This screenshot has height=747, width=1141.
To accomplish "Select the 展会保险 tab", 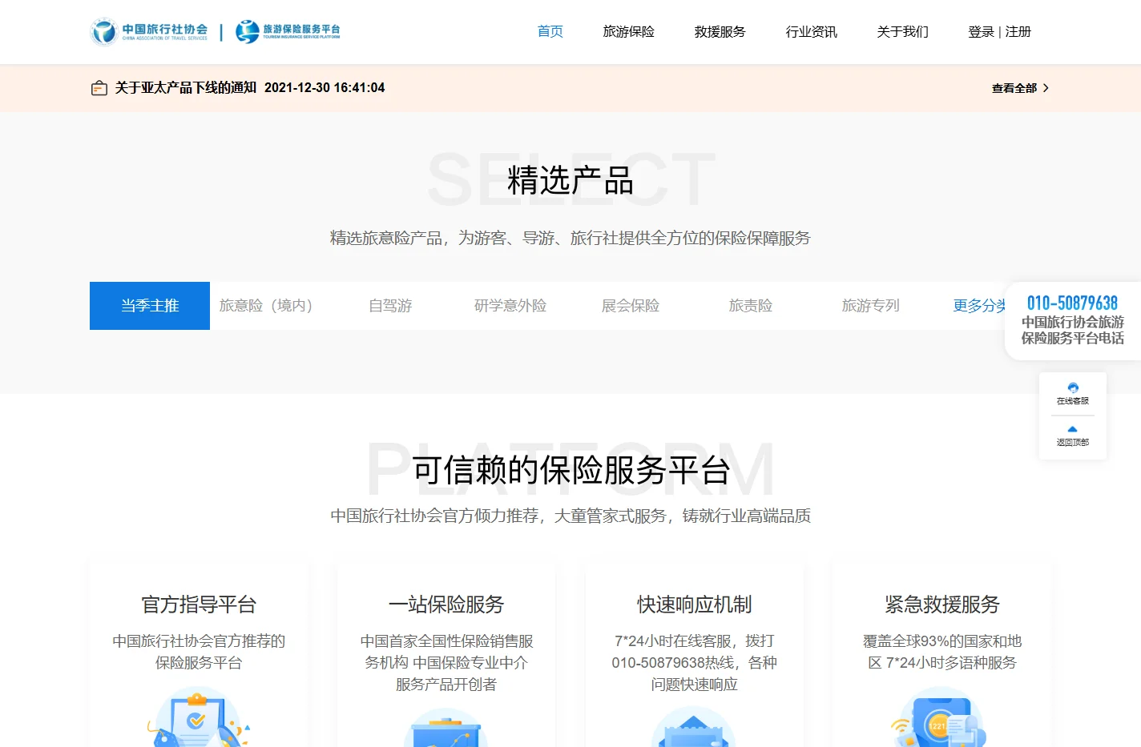I will click(x=631, y=306).
